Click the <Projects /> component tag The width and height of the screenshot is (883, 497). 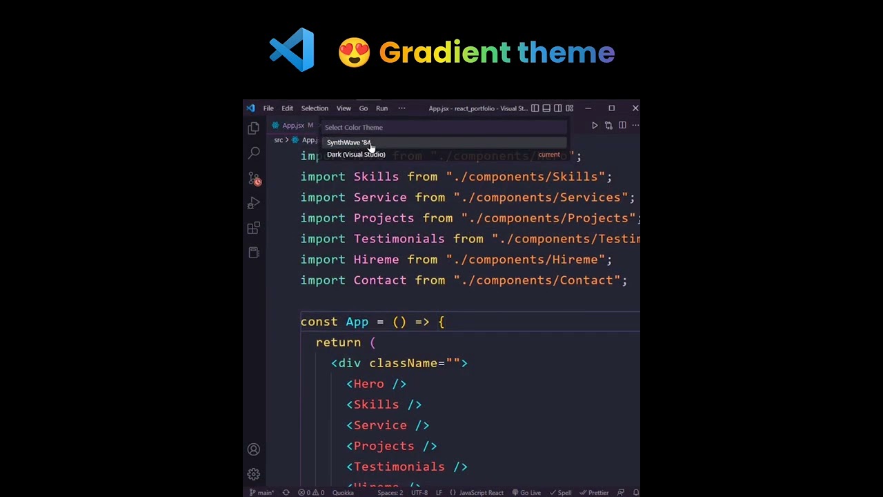pyautogui.click(x=392, y=446)
